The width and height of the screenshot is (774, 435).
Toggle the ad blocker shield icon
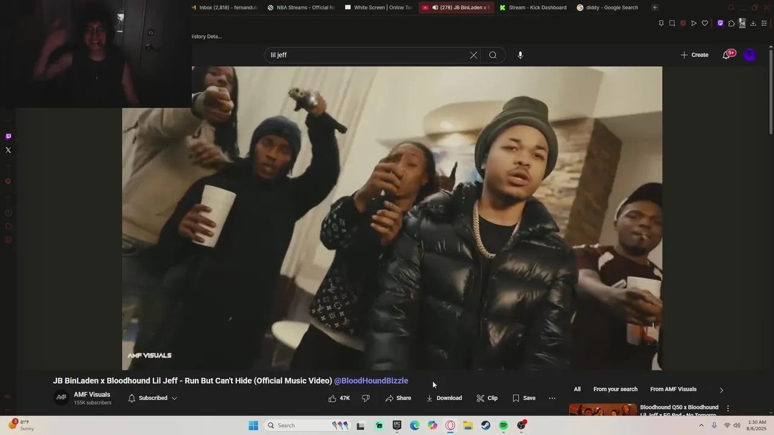(683, 23)
